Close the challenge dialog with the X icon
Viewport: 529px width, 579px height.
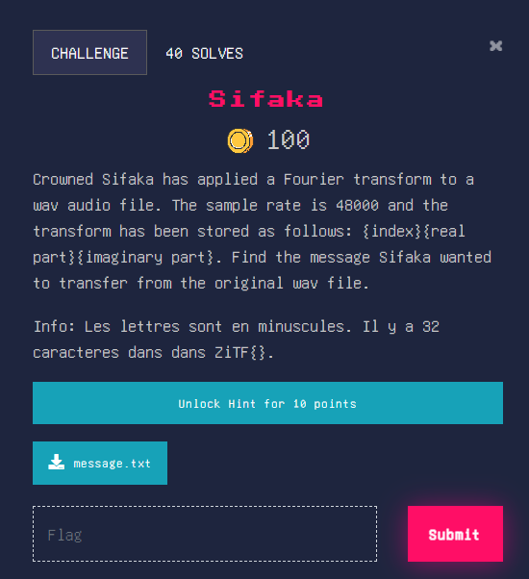495,46
